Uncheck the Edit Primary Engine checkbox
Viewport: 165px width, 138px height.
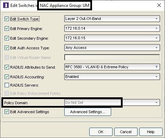[7, 29]
